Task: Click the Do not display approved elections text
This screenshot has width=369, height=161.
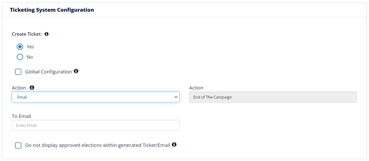Action: tap(97, 145)
